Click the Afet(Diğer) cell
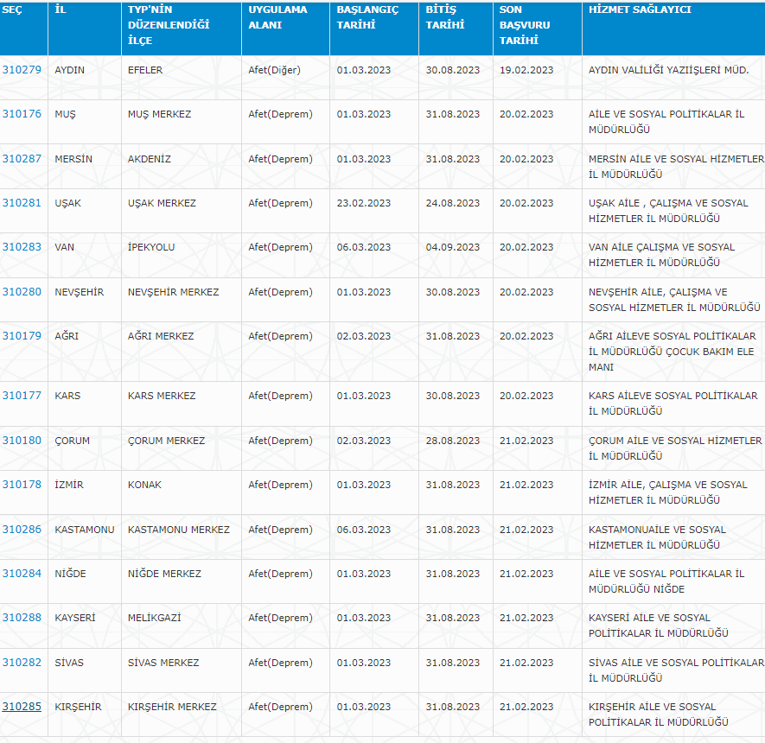The height and width of the screenshot is (743, 765). (285, 78)
